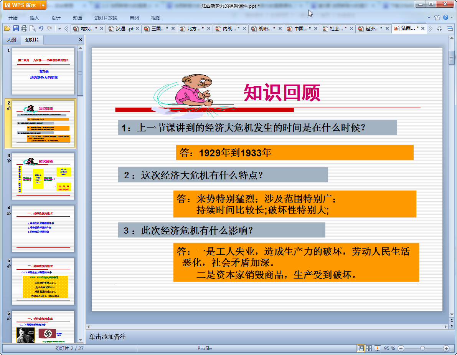
Task: Switch to Slide Sorter view icon
Action: pyautogui.click(x=369, y=348)
